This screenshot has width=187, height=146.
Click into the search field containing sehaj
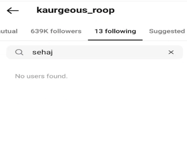pyautogui.click(x=95, y=52)
